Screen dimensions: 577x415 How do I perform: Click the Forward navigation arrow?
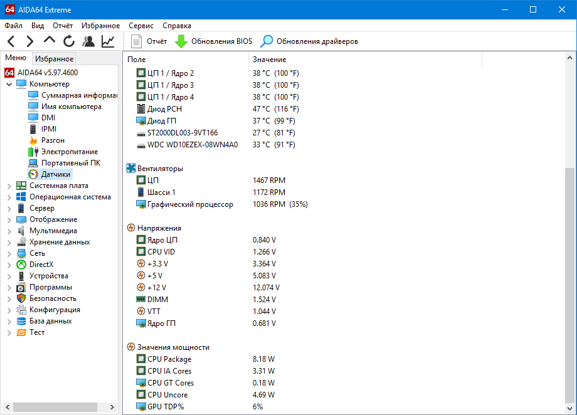[29, 41]
